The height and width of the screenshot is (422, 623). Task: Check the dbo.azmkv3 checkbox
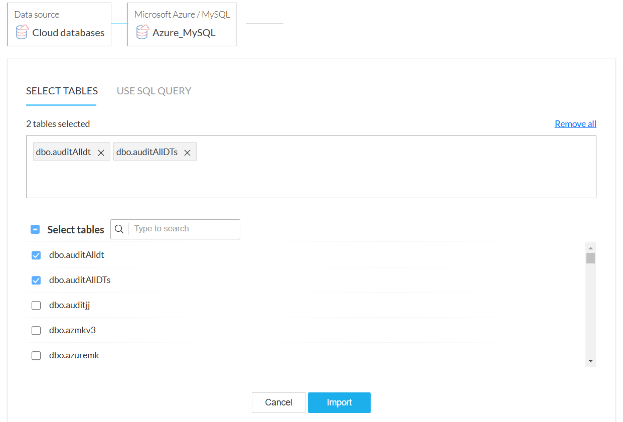pos(36,331)
